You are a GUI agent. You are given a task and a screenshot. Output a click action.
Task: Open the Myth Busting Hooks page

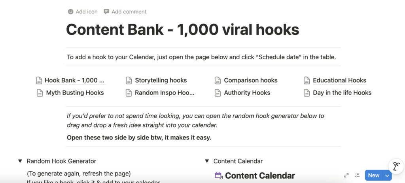(x=75, y=93)
